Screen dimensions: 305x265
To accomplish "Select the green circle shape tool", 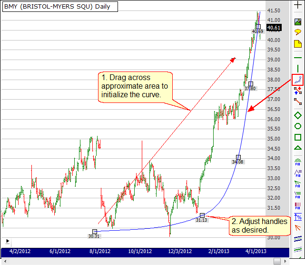I will pos(298,126).
